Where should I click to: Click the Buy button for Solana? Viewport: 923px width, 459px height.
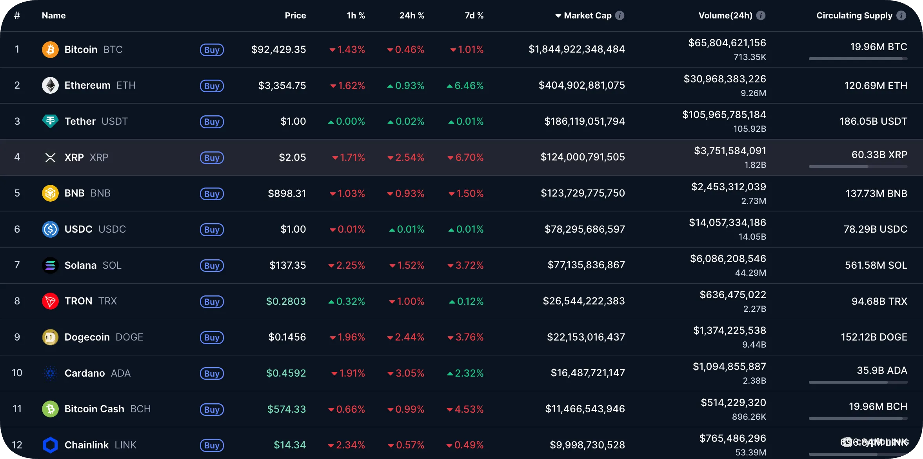tap(212, 265)
